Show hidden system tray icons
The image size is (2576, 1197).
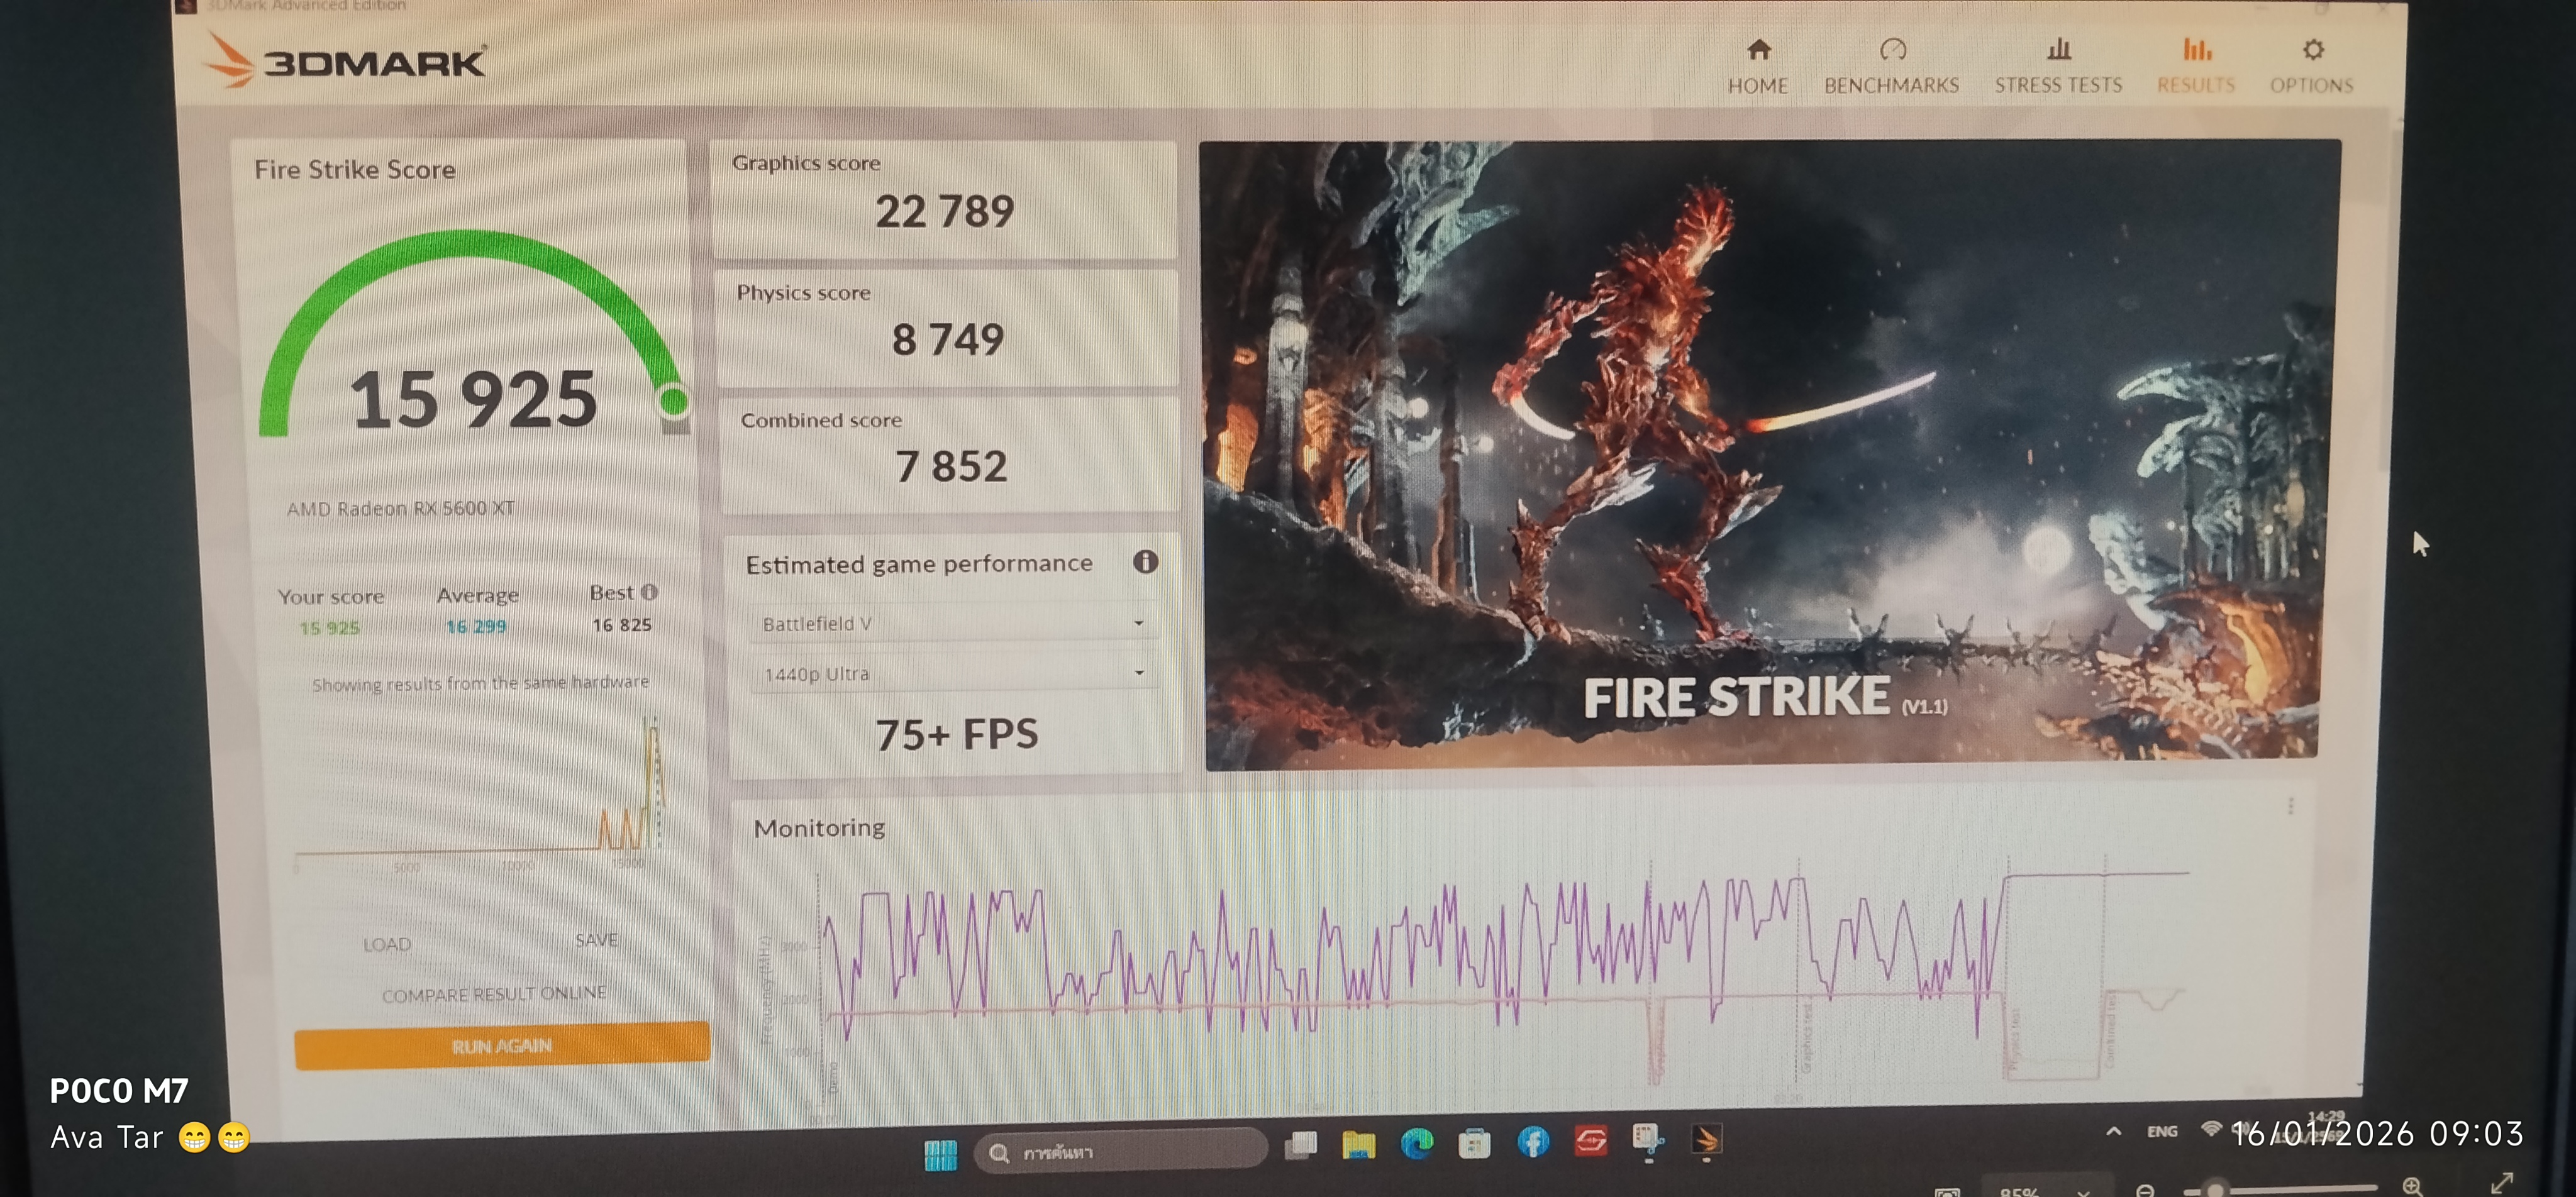pyautogui.click(x=2113, y=1132)
